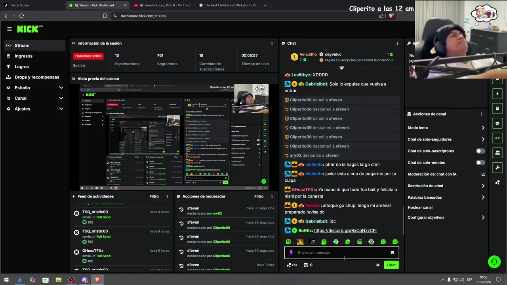Click the camera icon in the right sidebar
Image resolution: width=507 pixels, height=285 pixels.
[x=497, y=152]
